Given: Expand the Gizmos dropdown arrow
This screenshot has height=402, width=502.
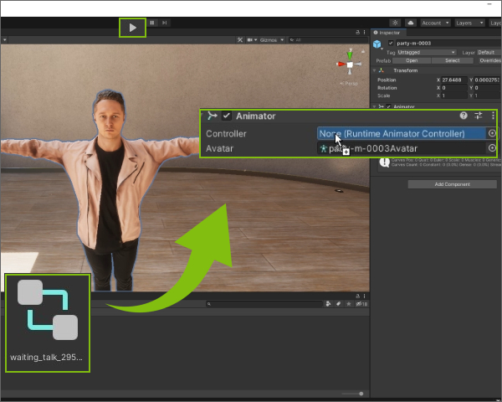Looking at the screenshot, I should click(x=282, y=39).
